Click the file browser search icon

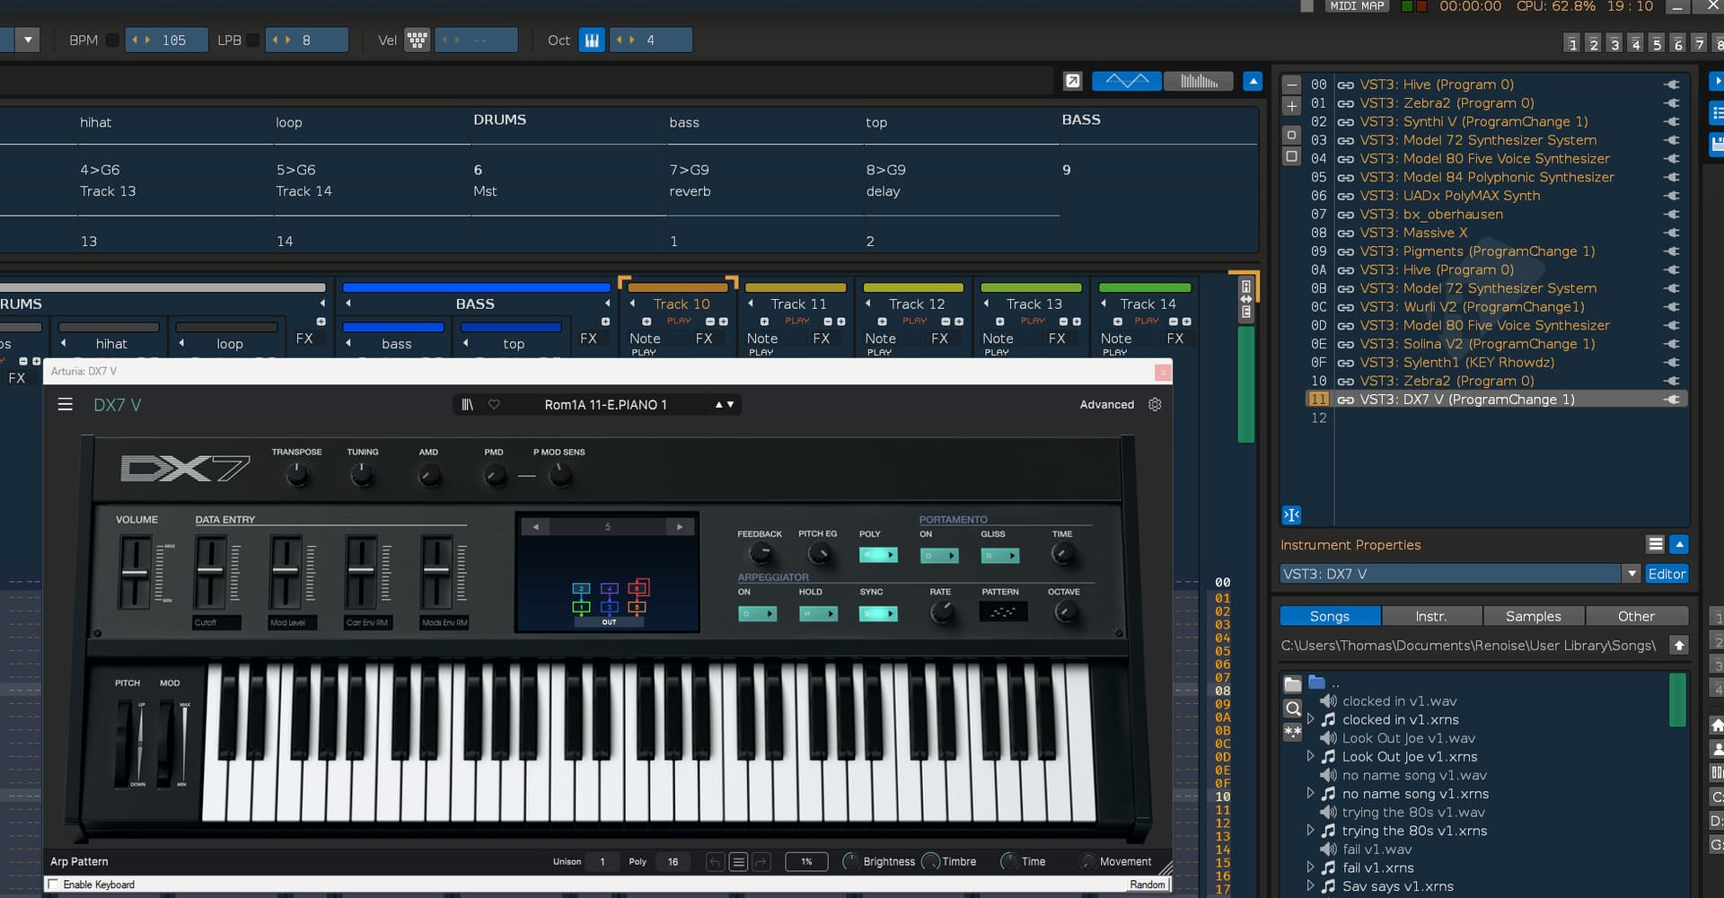tap(1292, 709)
